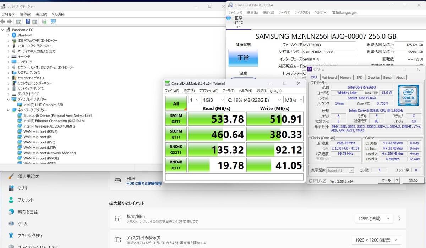This screenshot has height=248, width=426.
Task: Click the 正常 health status button in CrystalDiskInfo
Action: [x=243, y=58]
